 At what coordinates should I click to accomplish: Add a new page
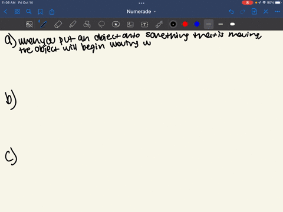(254, 12)
